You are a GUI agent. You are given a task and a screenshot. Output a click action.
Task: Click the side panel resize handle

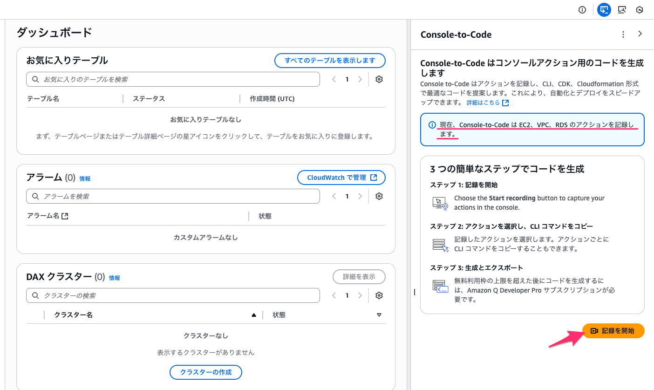pyautogui.click(x=414, y=292)
